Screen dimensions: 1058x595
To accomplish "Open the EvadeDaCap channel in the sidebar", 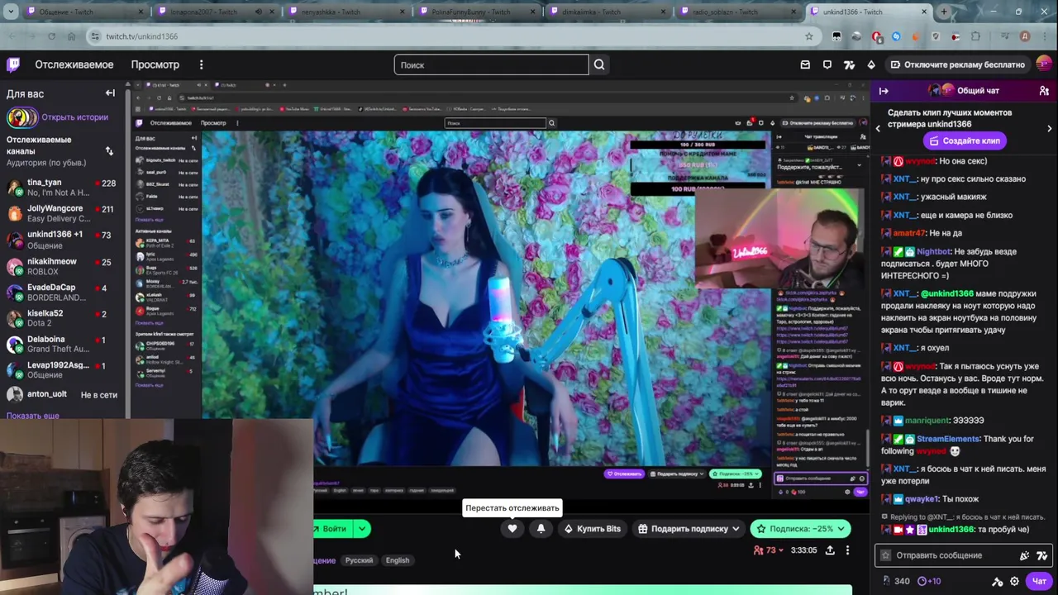I will [62, 293].
